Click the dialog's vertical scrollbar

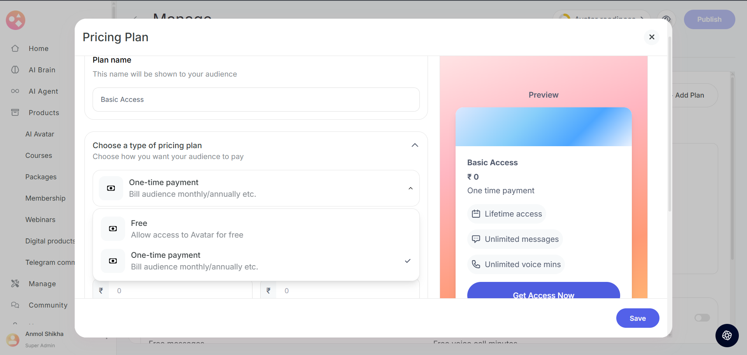[670, 124]
